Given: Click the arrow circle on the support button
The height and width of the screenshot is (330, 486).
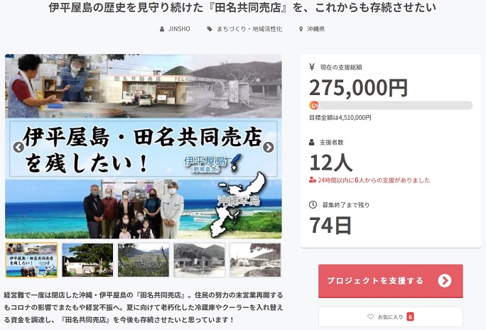Looking at the screenshot, I should [445, 280].
